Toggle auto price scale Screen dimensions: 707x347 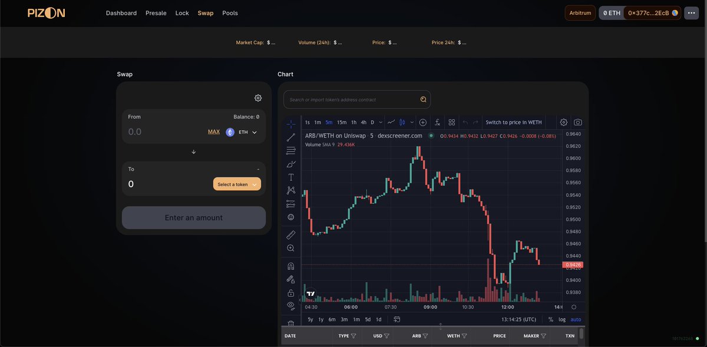(x=576, y=319)
